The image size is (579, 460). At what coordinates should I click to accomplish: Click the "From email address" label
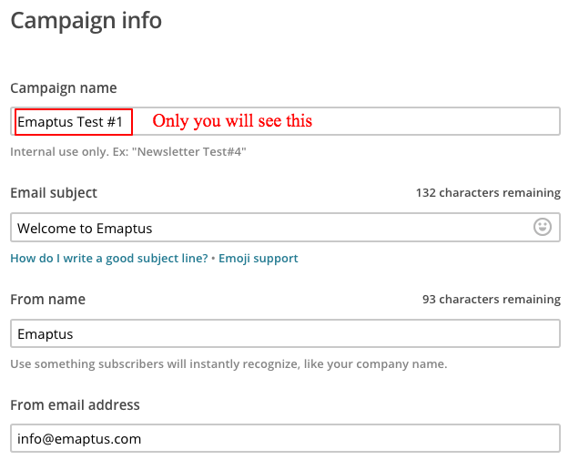[75, 404]
